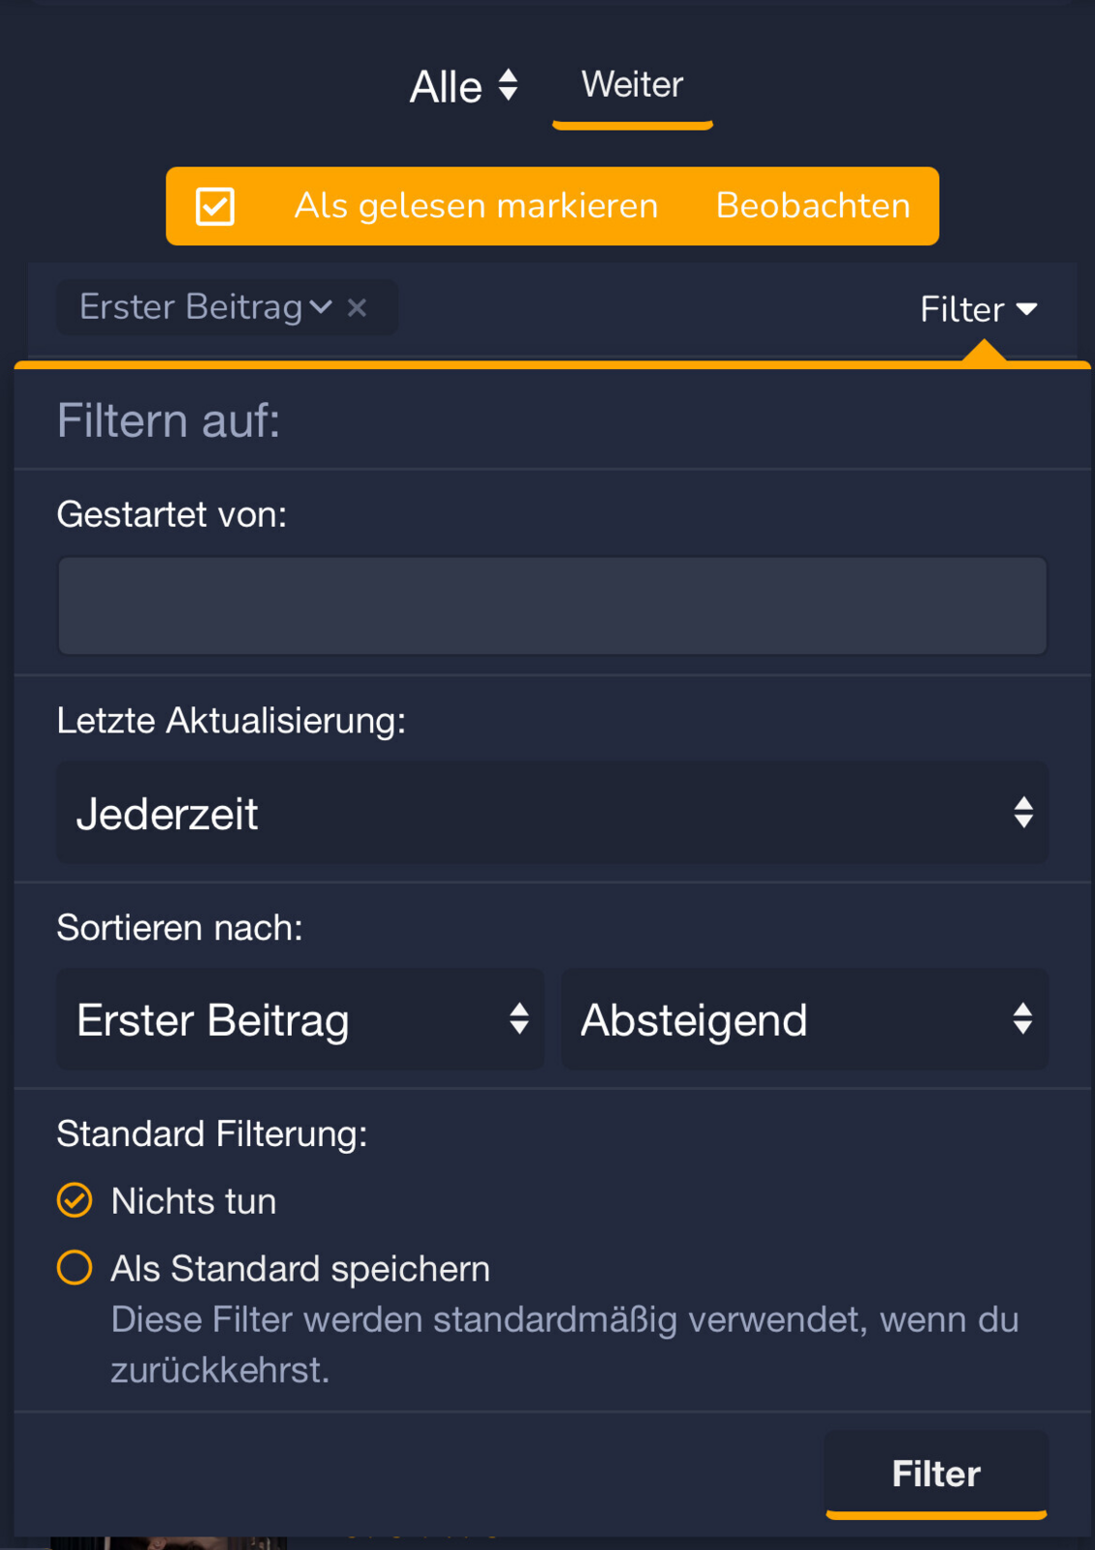Screen dimensions: 1095x1550
Task: Click the Alle sort arrows icon
Action: pos(508,85)
